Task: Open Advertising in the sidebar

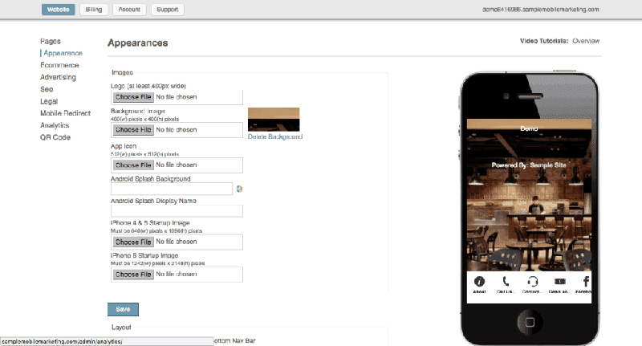Action: (x=58, y=77)
